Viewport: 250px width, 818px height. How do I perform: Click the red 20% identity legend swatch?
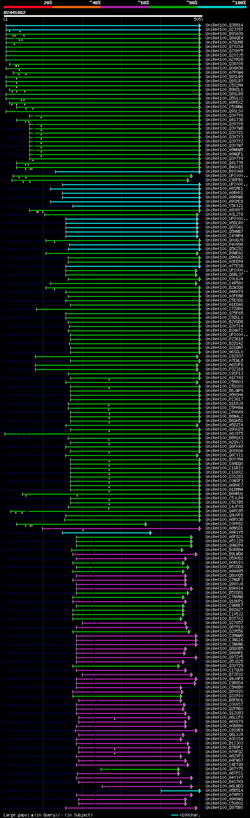(28, 7)
